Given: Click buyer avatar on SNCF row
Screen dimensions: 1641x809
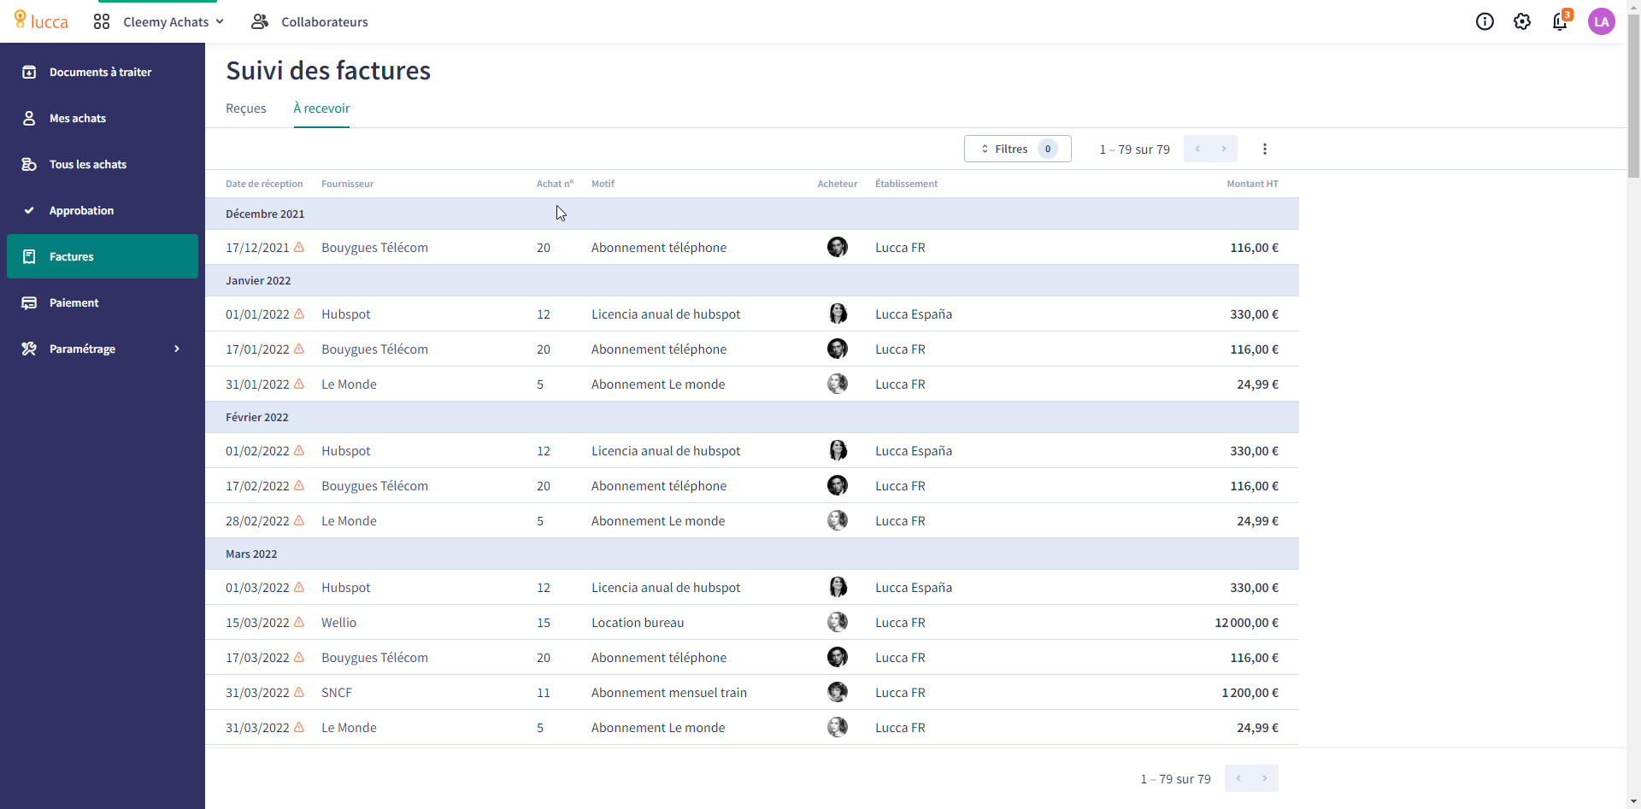Looking at the screenshot, I should (x=838, y=692).
